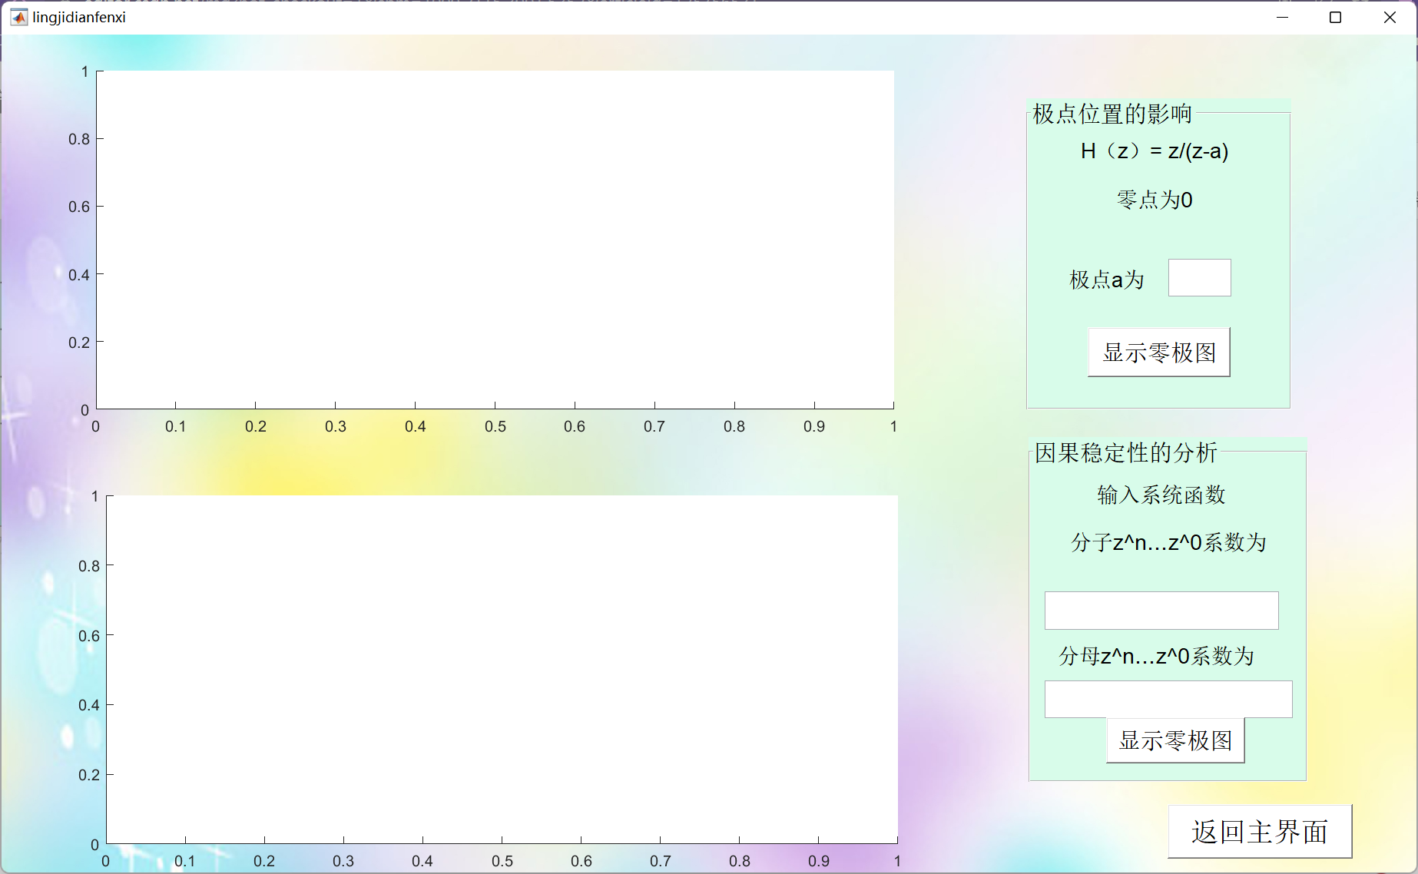This screenshot has width=1418, height=874.
Task: Click the 显示零极图 button in 极点位置的影响 panel
Action: click(x=1158, y=352)
